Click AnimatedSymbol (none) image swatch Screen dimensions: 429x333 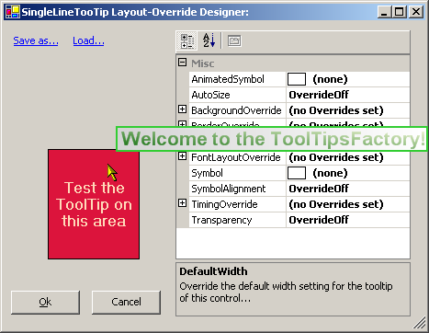[x=297, y=79]
